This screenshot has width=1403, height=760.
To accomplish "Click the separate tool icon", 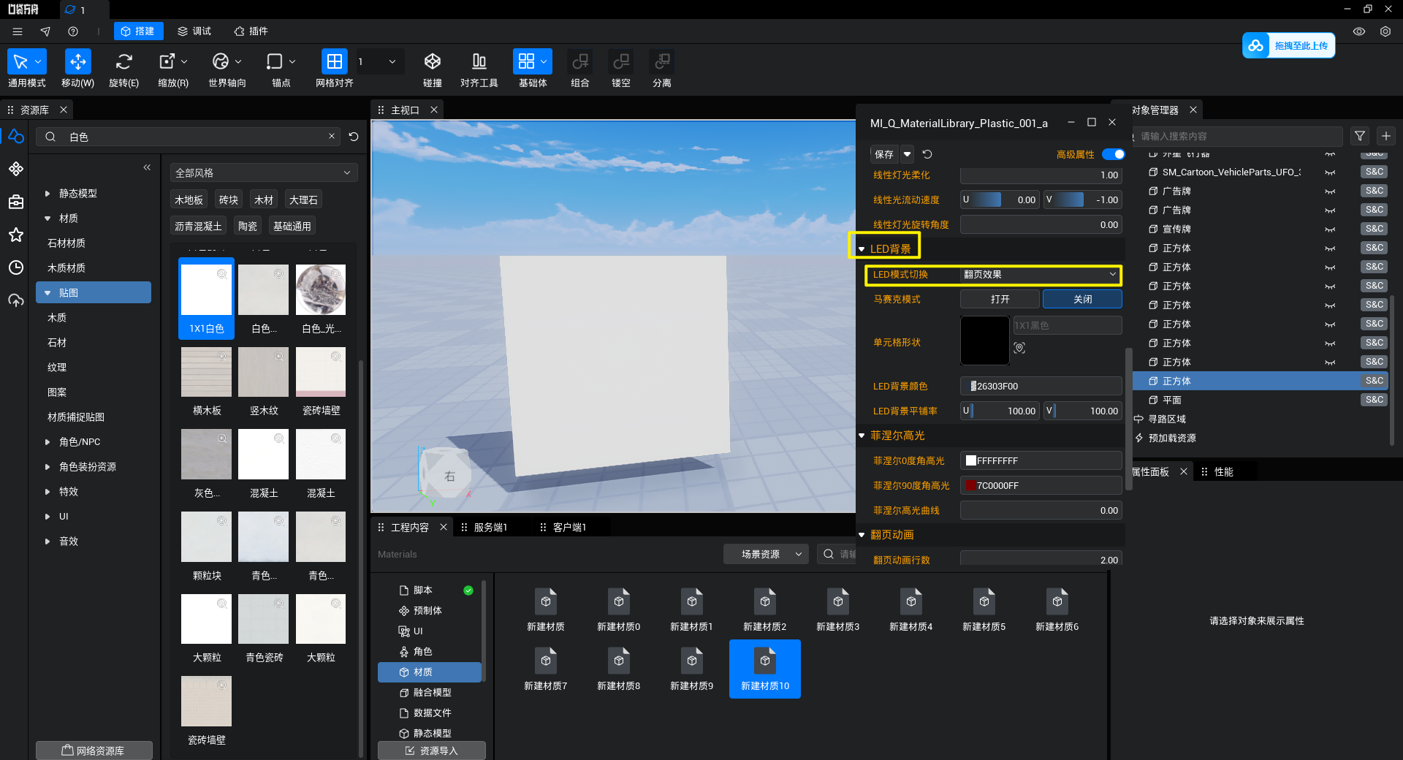I will [662, 61].
